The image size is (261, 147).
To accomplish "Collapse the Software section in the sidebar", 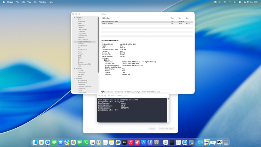I will (x=75, y=78).
